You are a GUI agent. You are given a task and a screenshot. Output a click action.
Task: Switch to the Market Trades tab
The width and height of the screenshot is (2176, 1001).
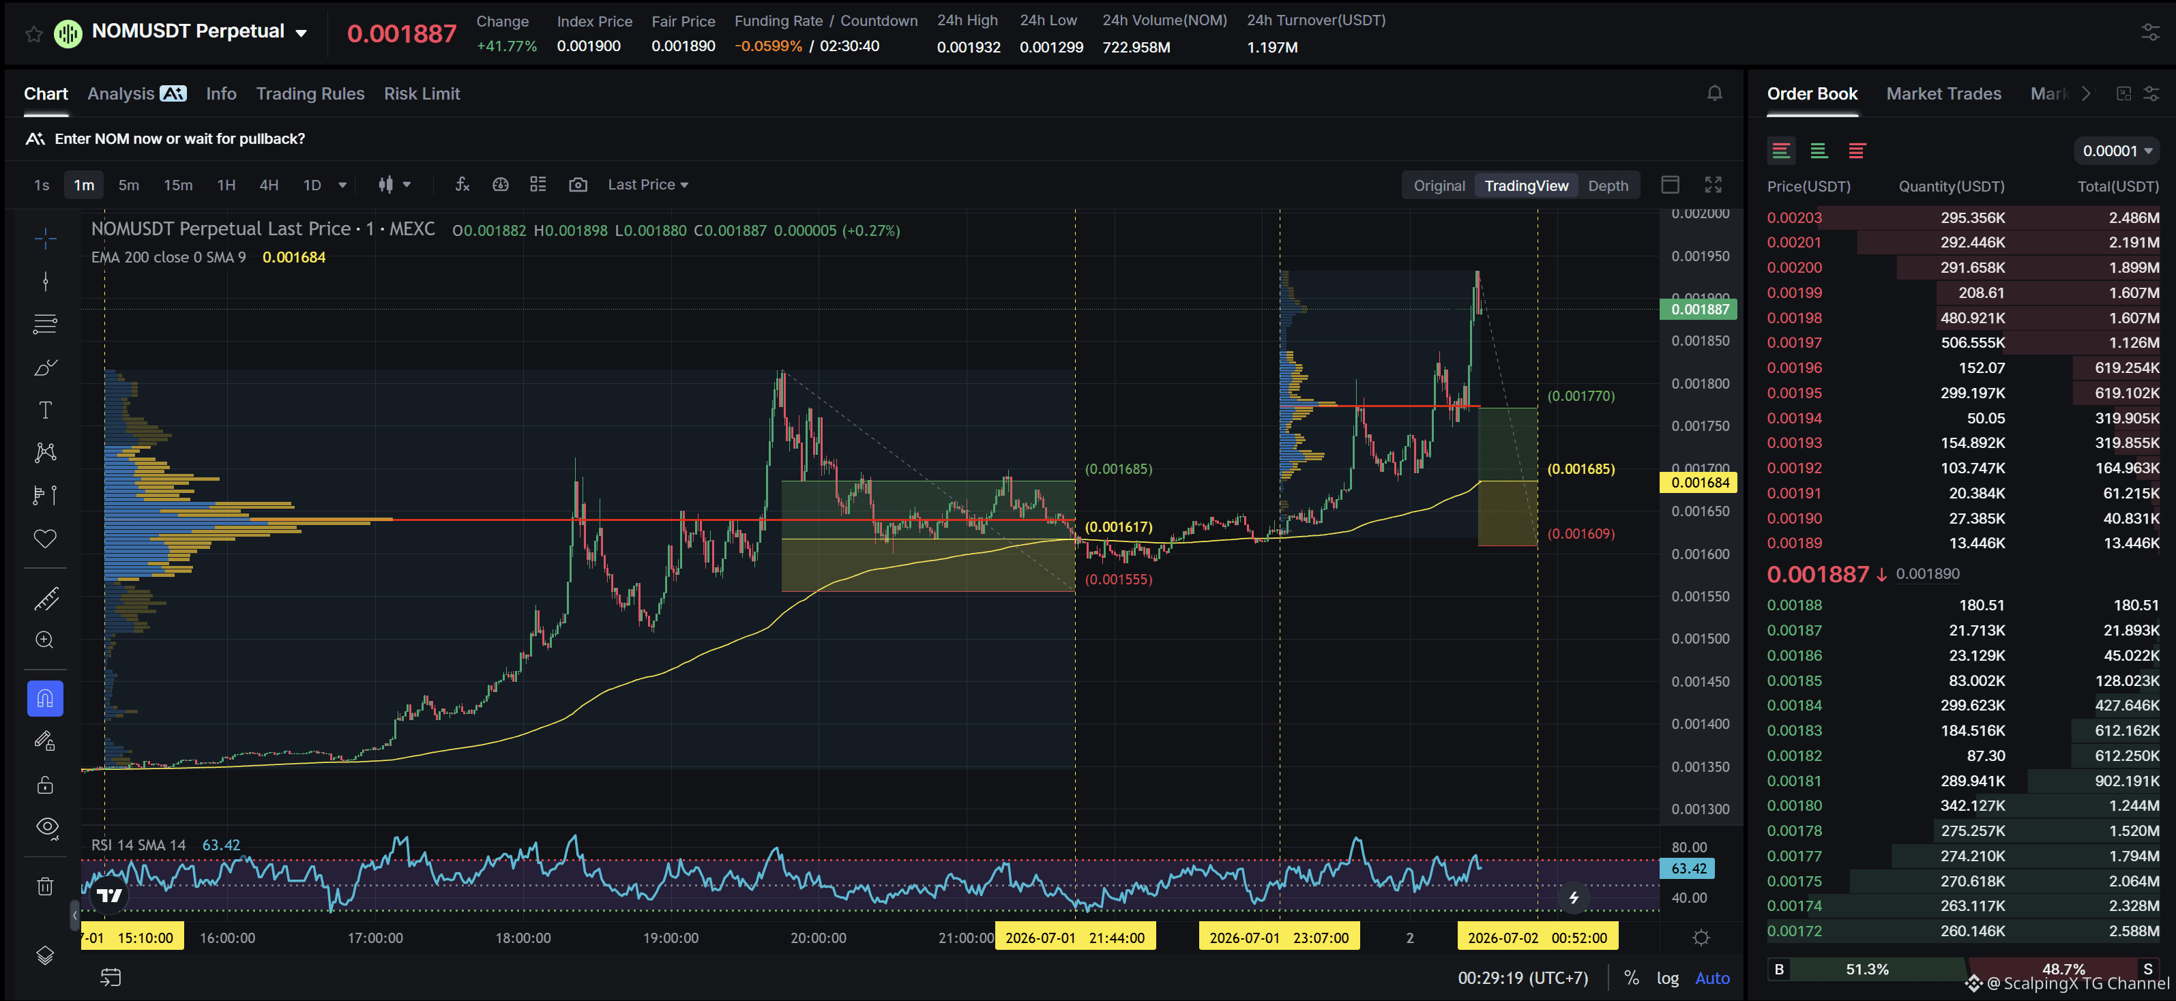[1943, 94]
